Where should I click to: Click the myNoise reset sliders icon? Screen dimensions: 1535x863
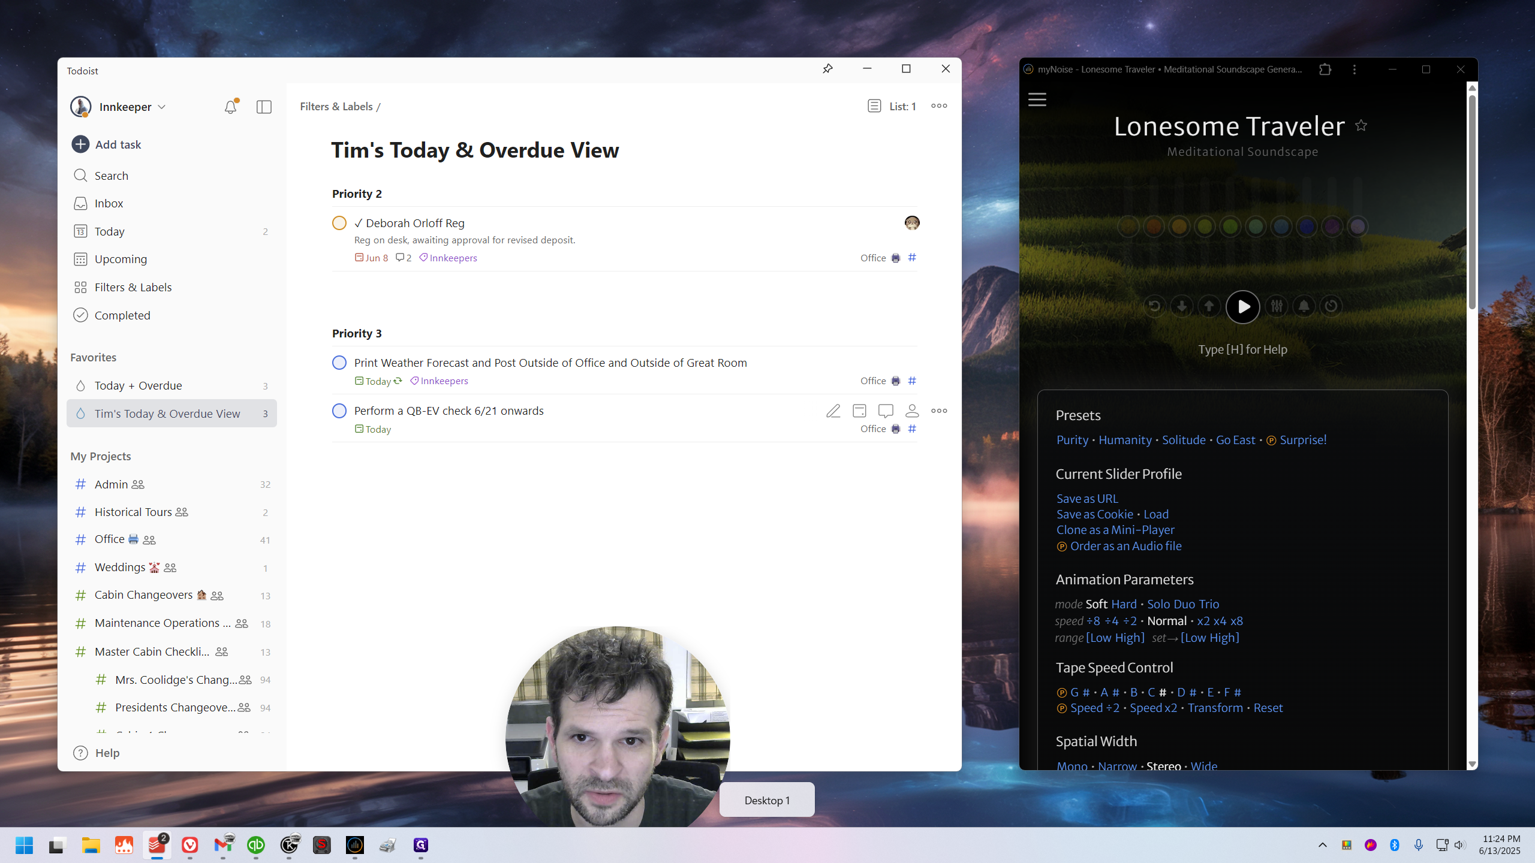click(1154, 306)
